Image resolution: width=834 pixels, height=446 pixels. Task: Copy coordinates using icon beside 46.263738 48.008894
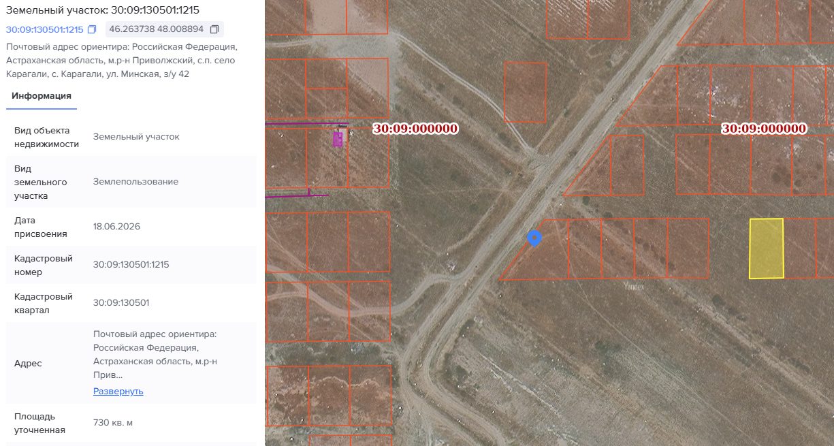pos(214,29)
